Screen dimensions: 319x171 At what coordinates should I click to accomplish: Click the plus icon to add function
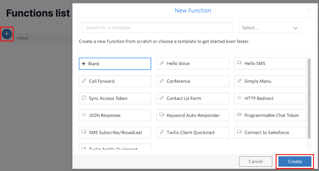(7, 34)
